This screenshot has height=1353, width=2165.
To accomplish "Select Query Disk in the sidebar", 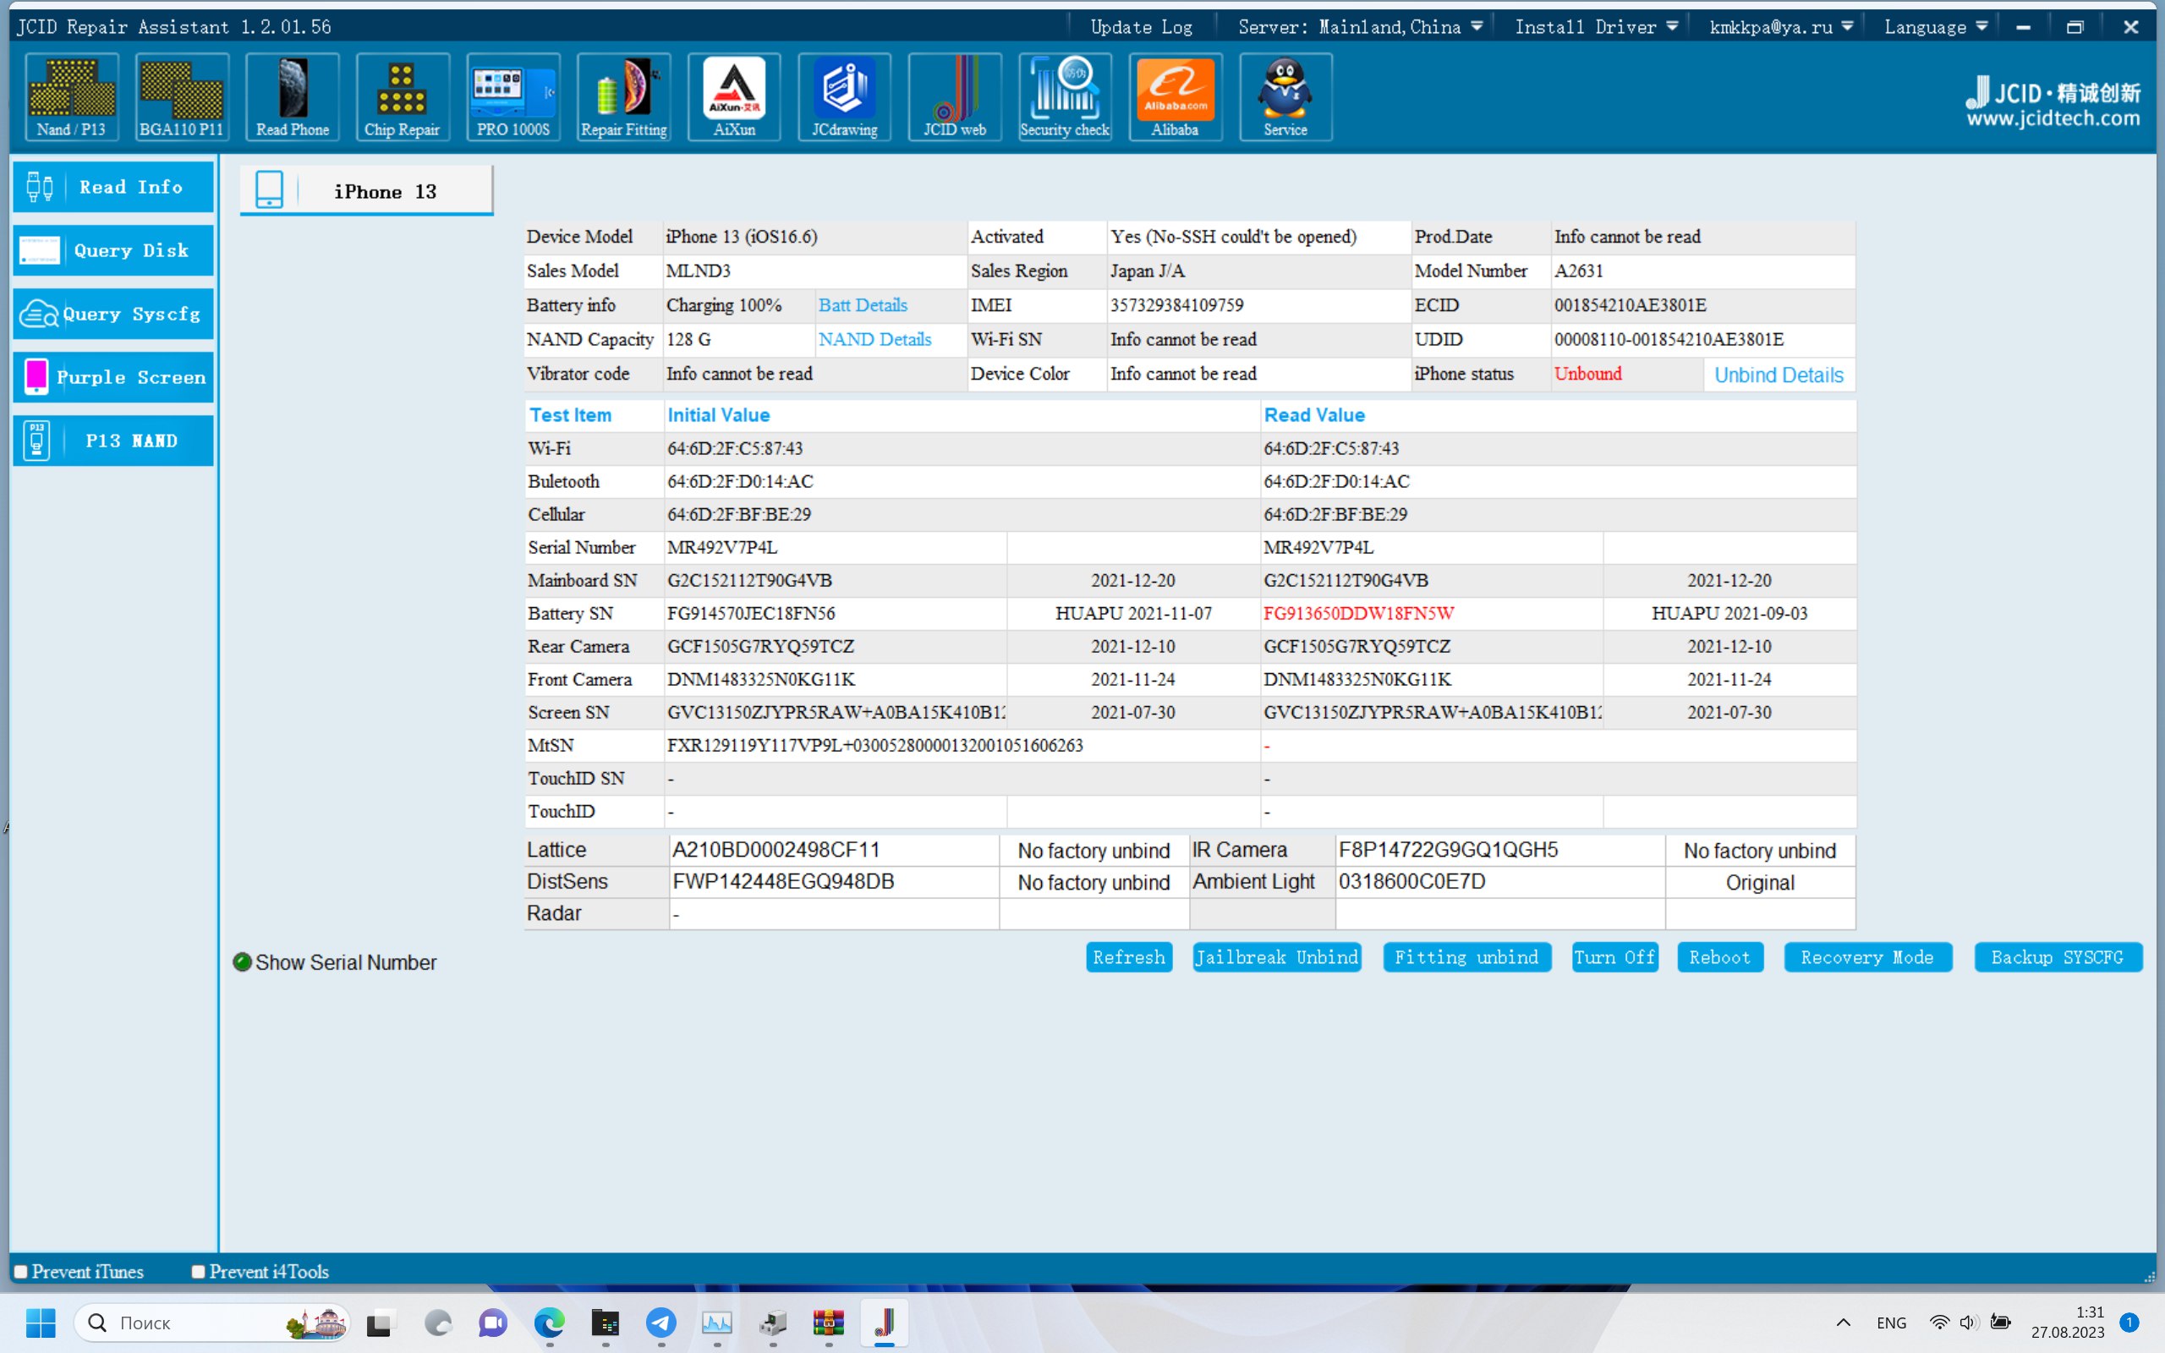I will pos(113,250).
